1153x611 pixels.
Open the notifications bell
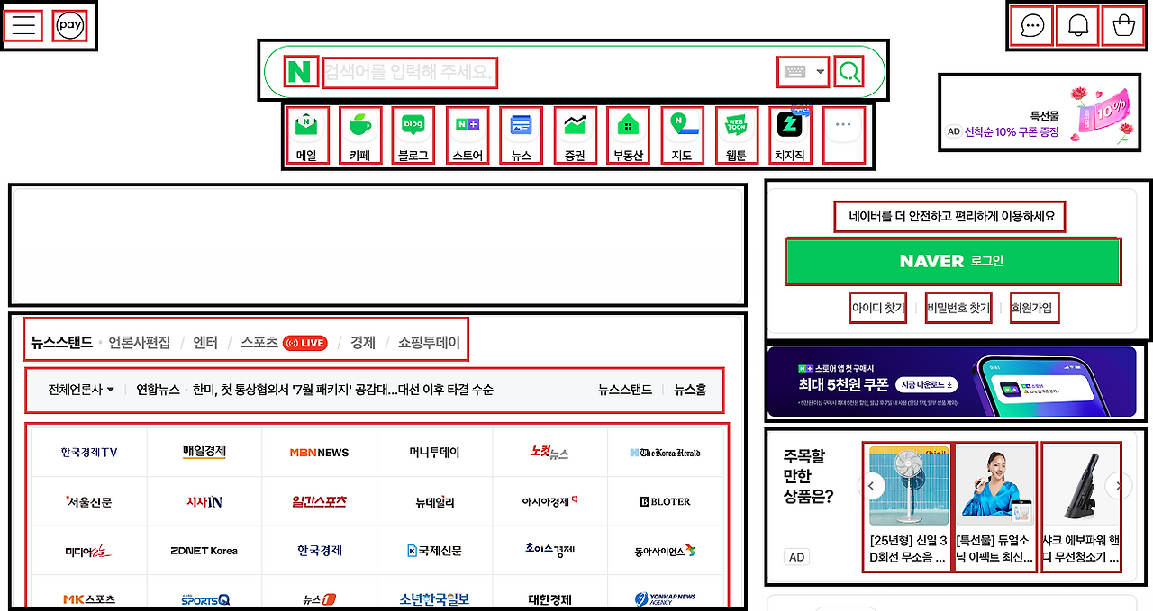pyautogui.click(x=1078, y=25)
